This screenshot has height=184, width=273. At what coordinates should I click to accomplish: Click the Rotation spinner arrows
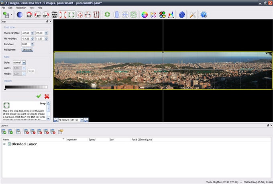click(x=32, y=44)
